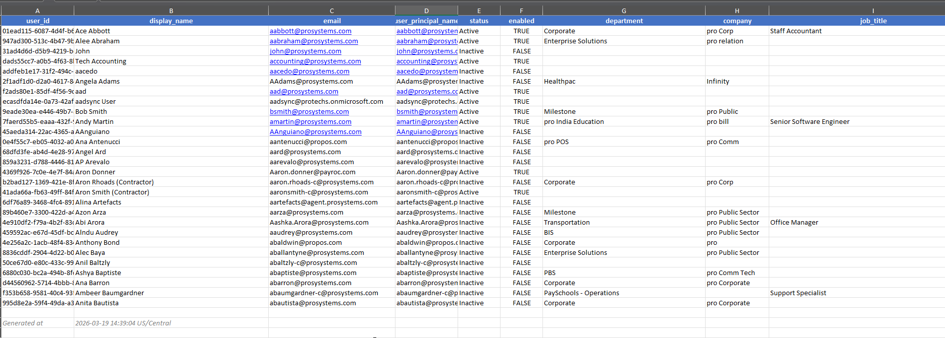Select the Angela Adams name cell
945x338 pixels.
tap(171, 81)
